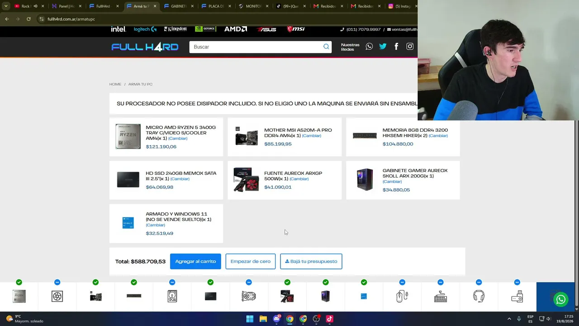Change the Ryzen 5 3400G processor via Cambiar
The height and width of the screenshot is (326, 579).
point(178,139)
